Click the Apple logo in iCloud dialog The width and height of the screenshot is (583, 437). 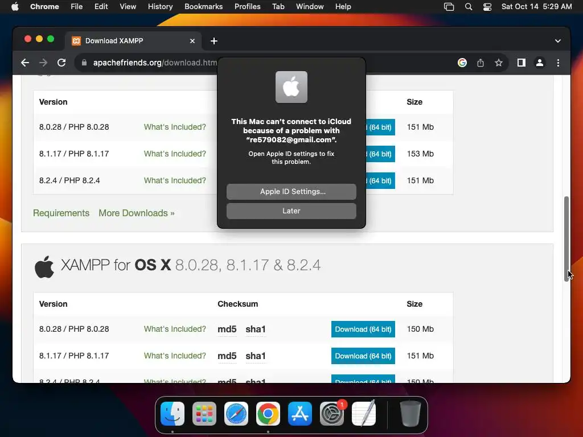click(291, 87)
